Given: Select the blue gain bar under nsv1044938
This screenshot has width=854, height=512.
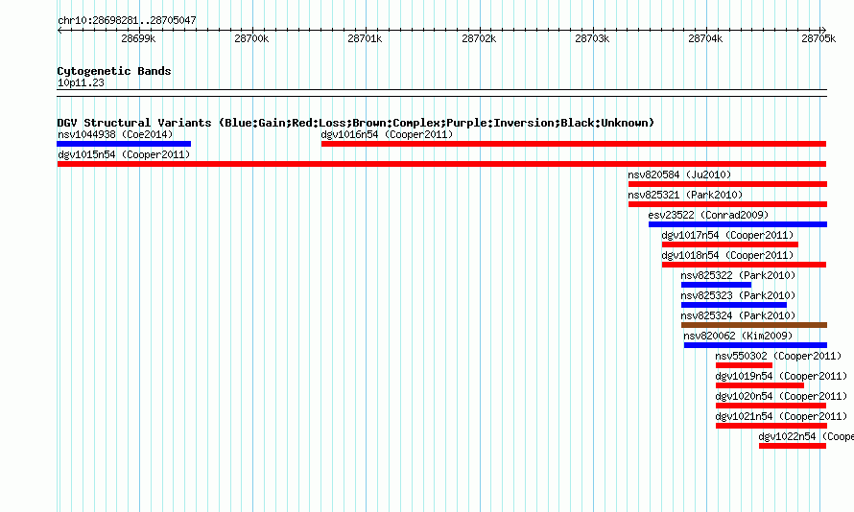Looking at the screenshot, I should (x=124, y=144).
